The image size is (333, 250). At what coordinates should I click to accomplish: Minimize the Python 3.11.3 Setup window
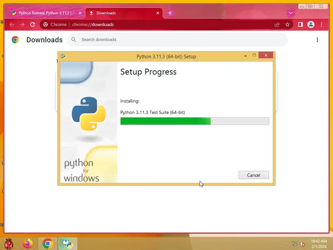pyautogui.click(x=246, y=56)
